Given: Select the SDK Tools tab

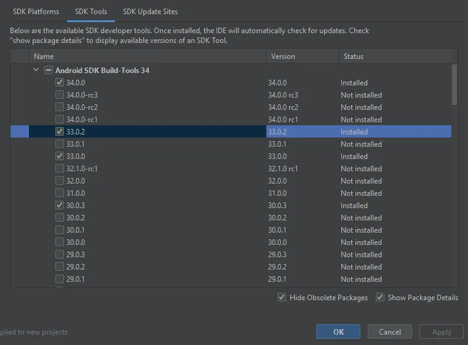Looking at the screenshot, I should point(91,12).
